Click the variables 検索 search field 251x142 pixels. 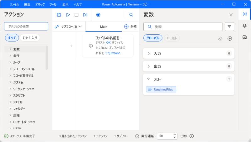click(183, 27)
